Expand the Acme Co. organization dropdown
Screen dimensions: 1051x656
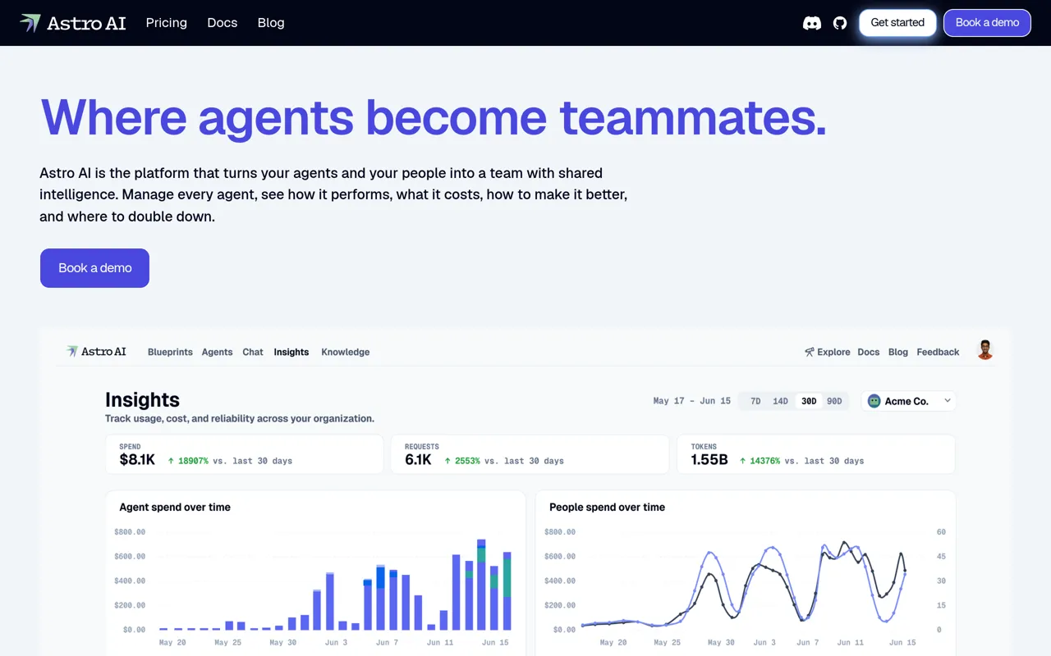(909, 401)
